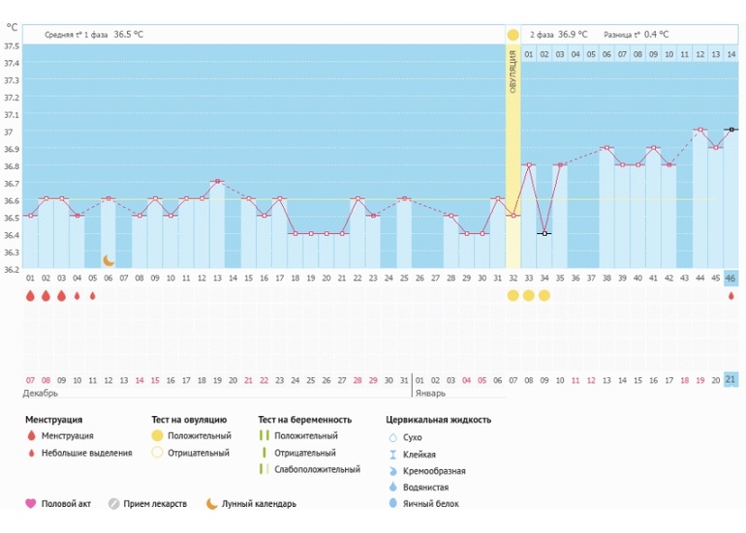The height and width of the screenshot is (533, 746).
Task: Click the positive ovulation test circle under day 32
Action: pyautogui.click(x=513, y=296)
